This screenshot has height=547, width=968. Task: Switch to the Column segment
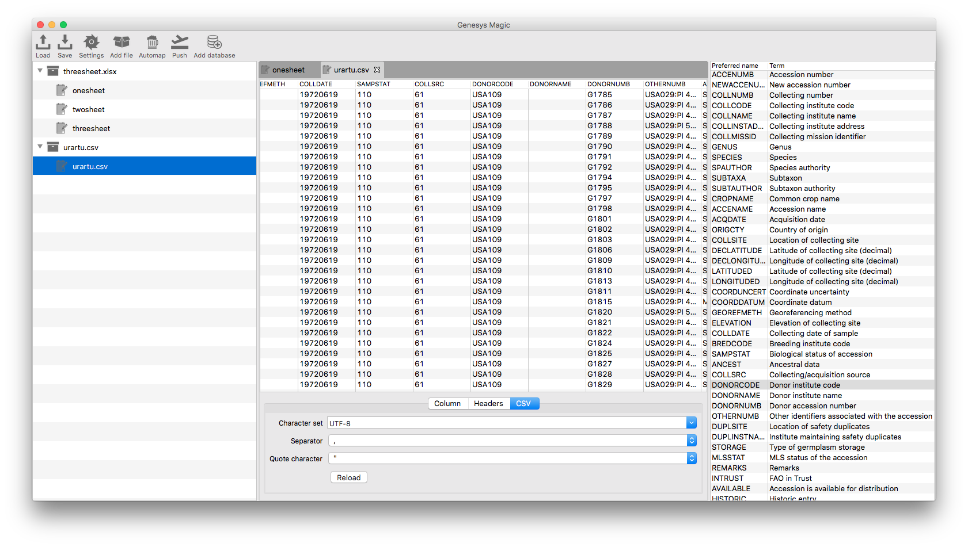pyautogui.click(x=447, y=403)
